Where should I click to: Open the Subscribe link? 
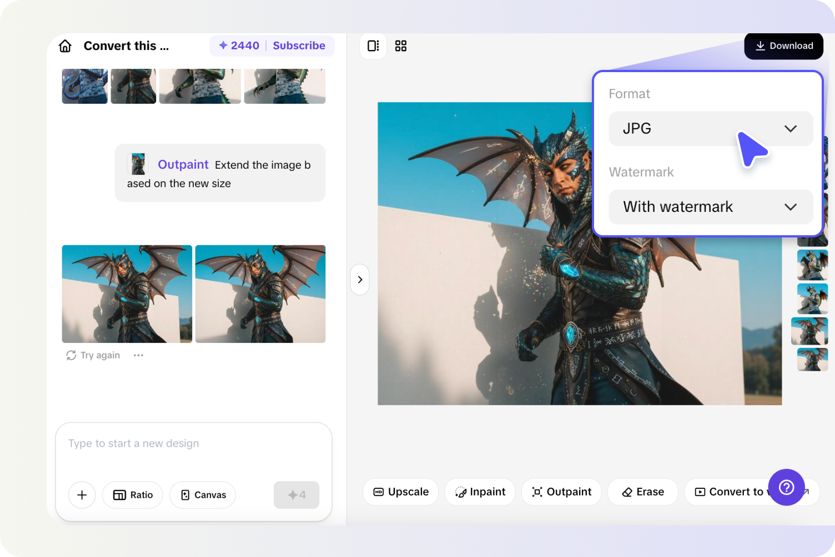[299, 45]
